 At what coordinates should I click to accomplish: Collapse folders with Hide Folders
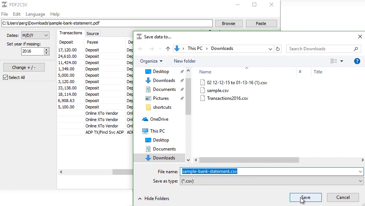point(153,199)
